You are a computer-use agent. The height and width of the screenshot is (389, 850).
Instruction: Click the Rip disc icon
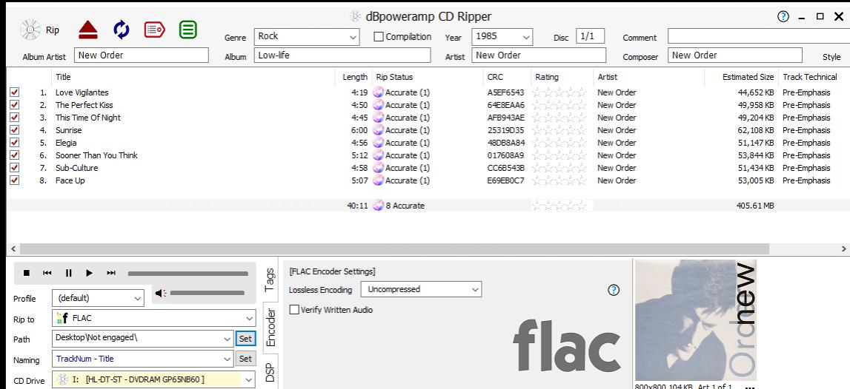(30, 31)
